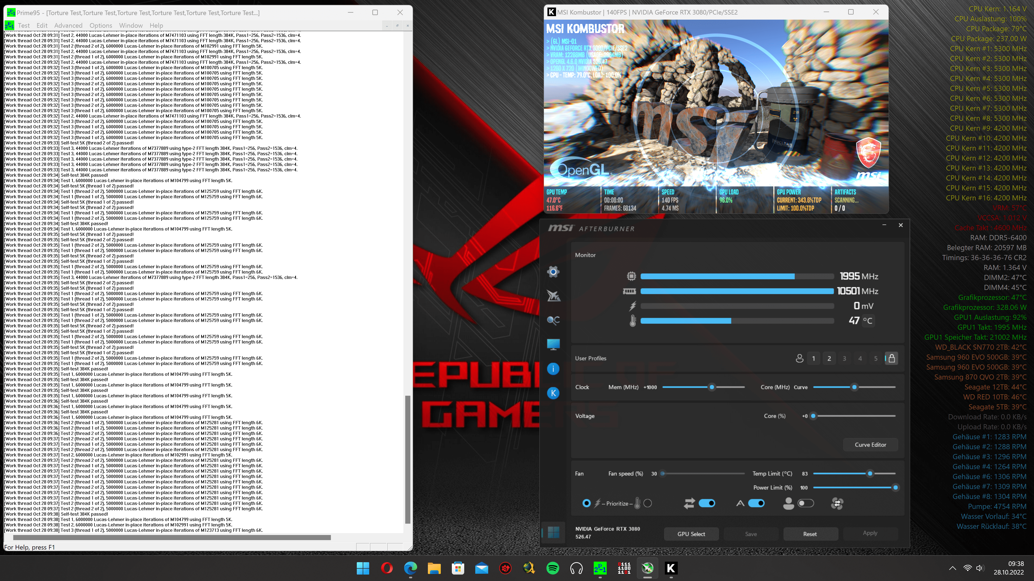Select the temperature prioritize radio button

tap(647, 503)
